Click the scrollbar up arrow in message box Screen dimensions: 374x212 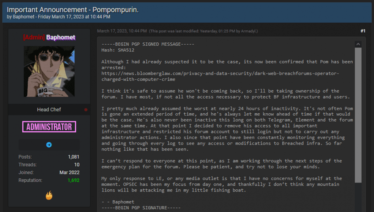(358, 44)
